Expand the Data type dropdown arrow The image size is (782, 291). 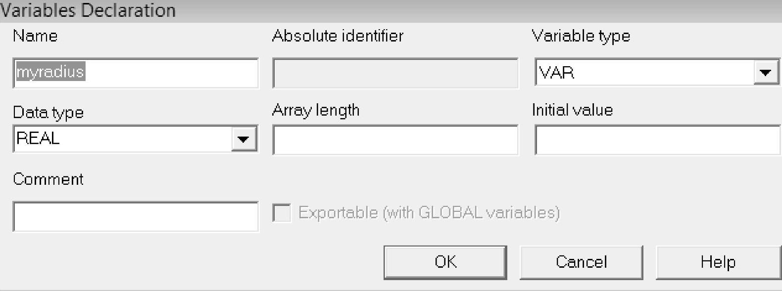243,139
